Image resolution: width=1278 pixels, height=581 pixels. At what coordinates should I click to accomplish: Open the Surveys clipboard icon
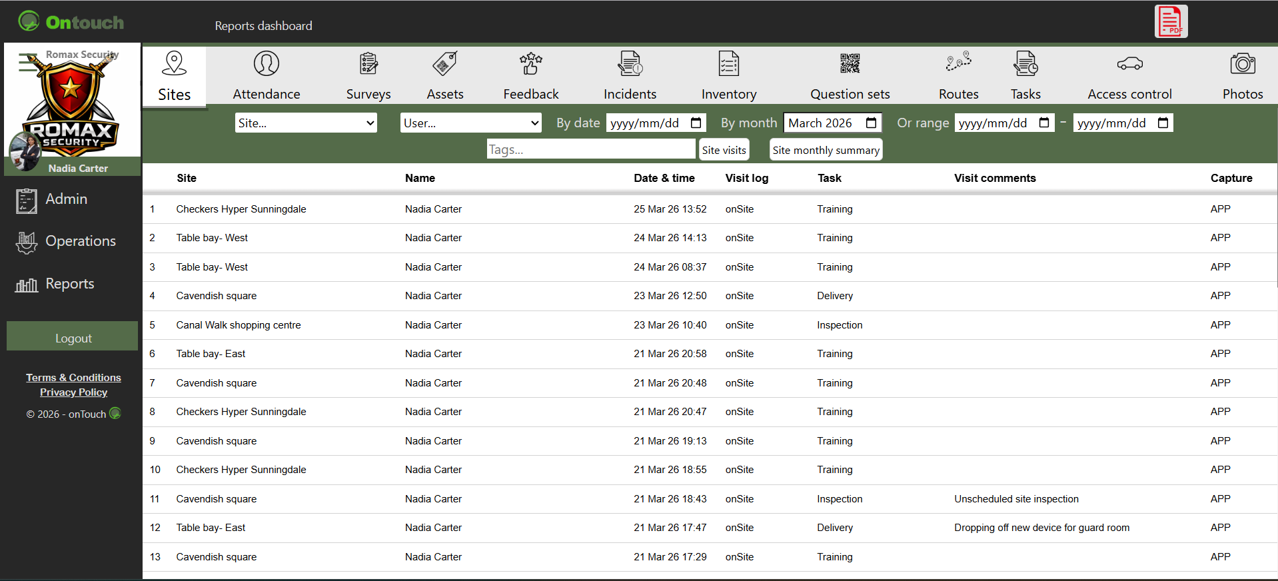[x=368, y=64]
